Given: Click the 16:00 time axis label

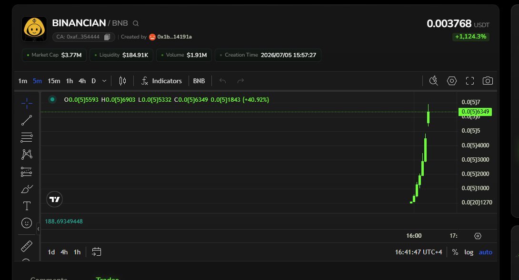Looking at the screenshot, I should 414,236.
